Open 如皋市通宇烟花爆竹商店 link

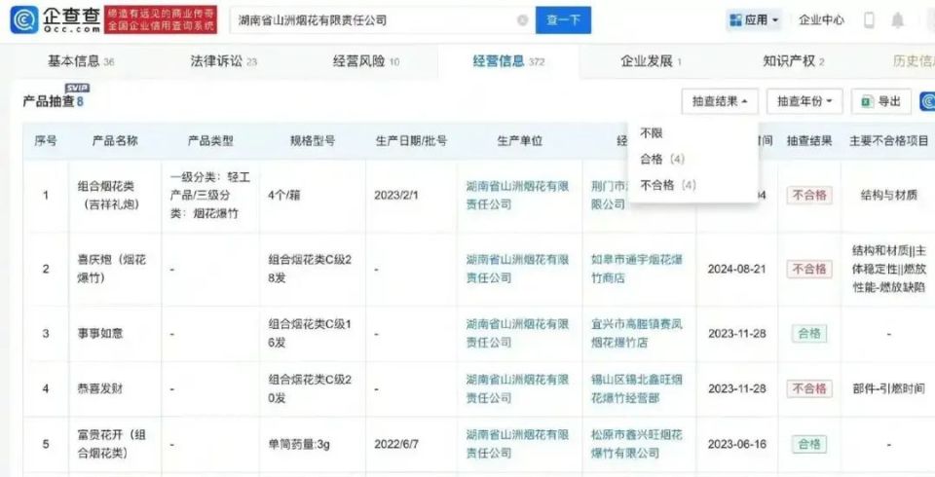pos(637,269)
